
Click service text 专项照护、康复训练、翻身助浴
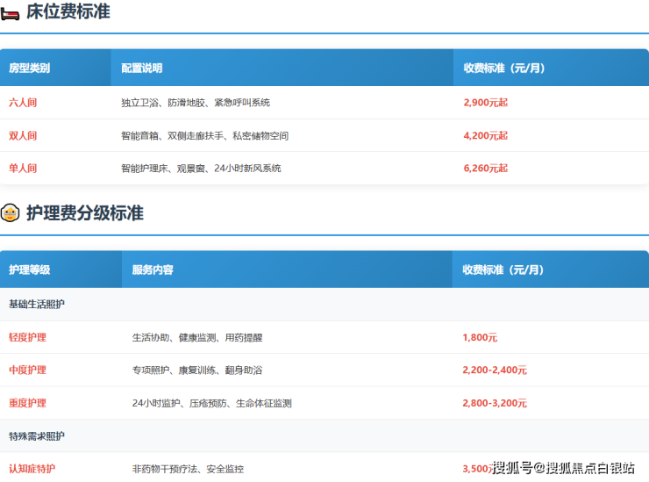click(x=197, y=370)
